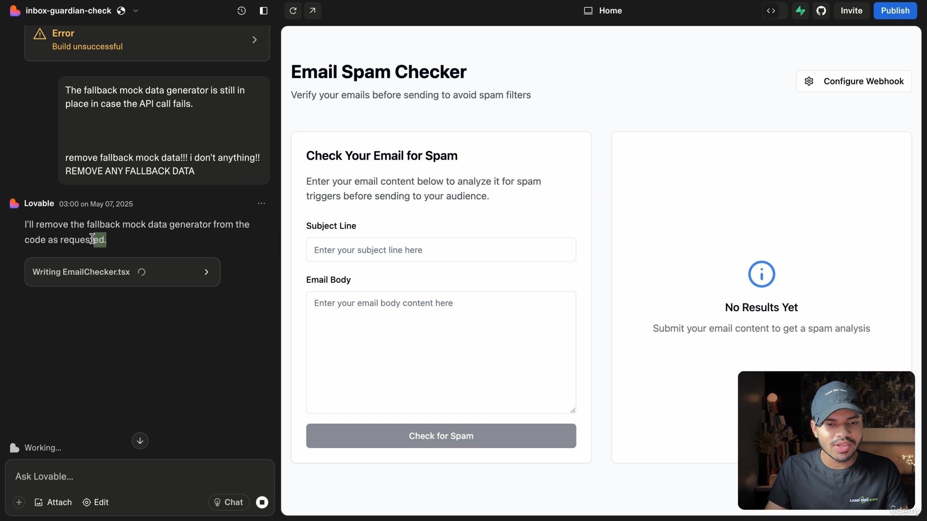Focus the Email Body textarea
This screenshot has height=521, width=927.
click(441, 353)
